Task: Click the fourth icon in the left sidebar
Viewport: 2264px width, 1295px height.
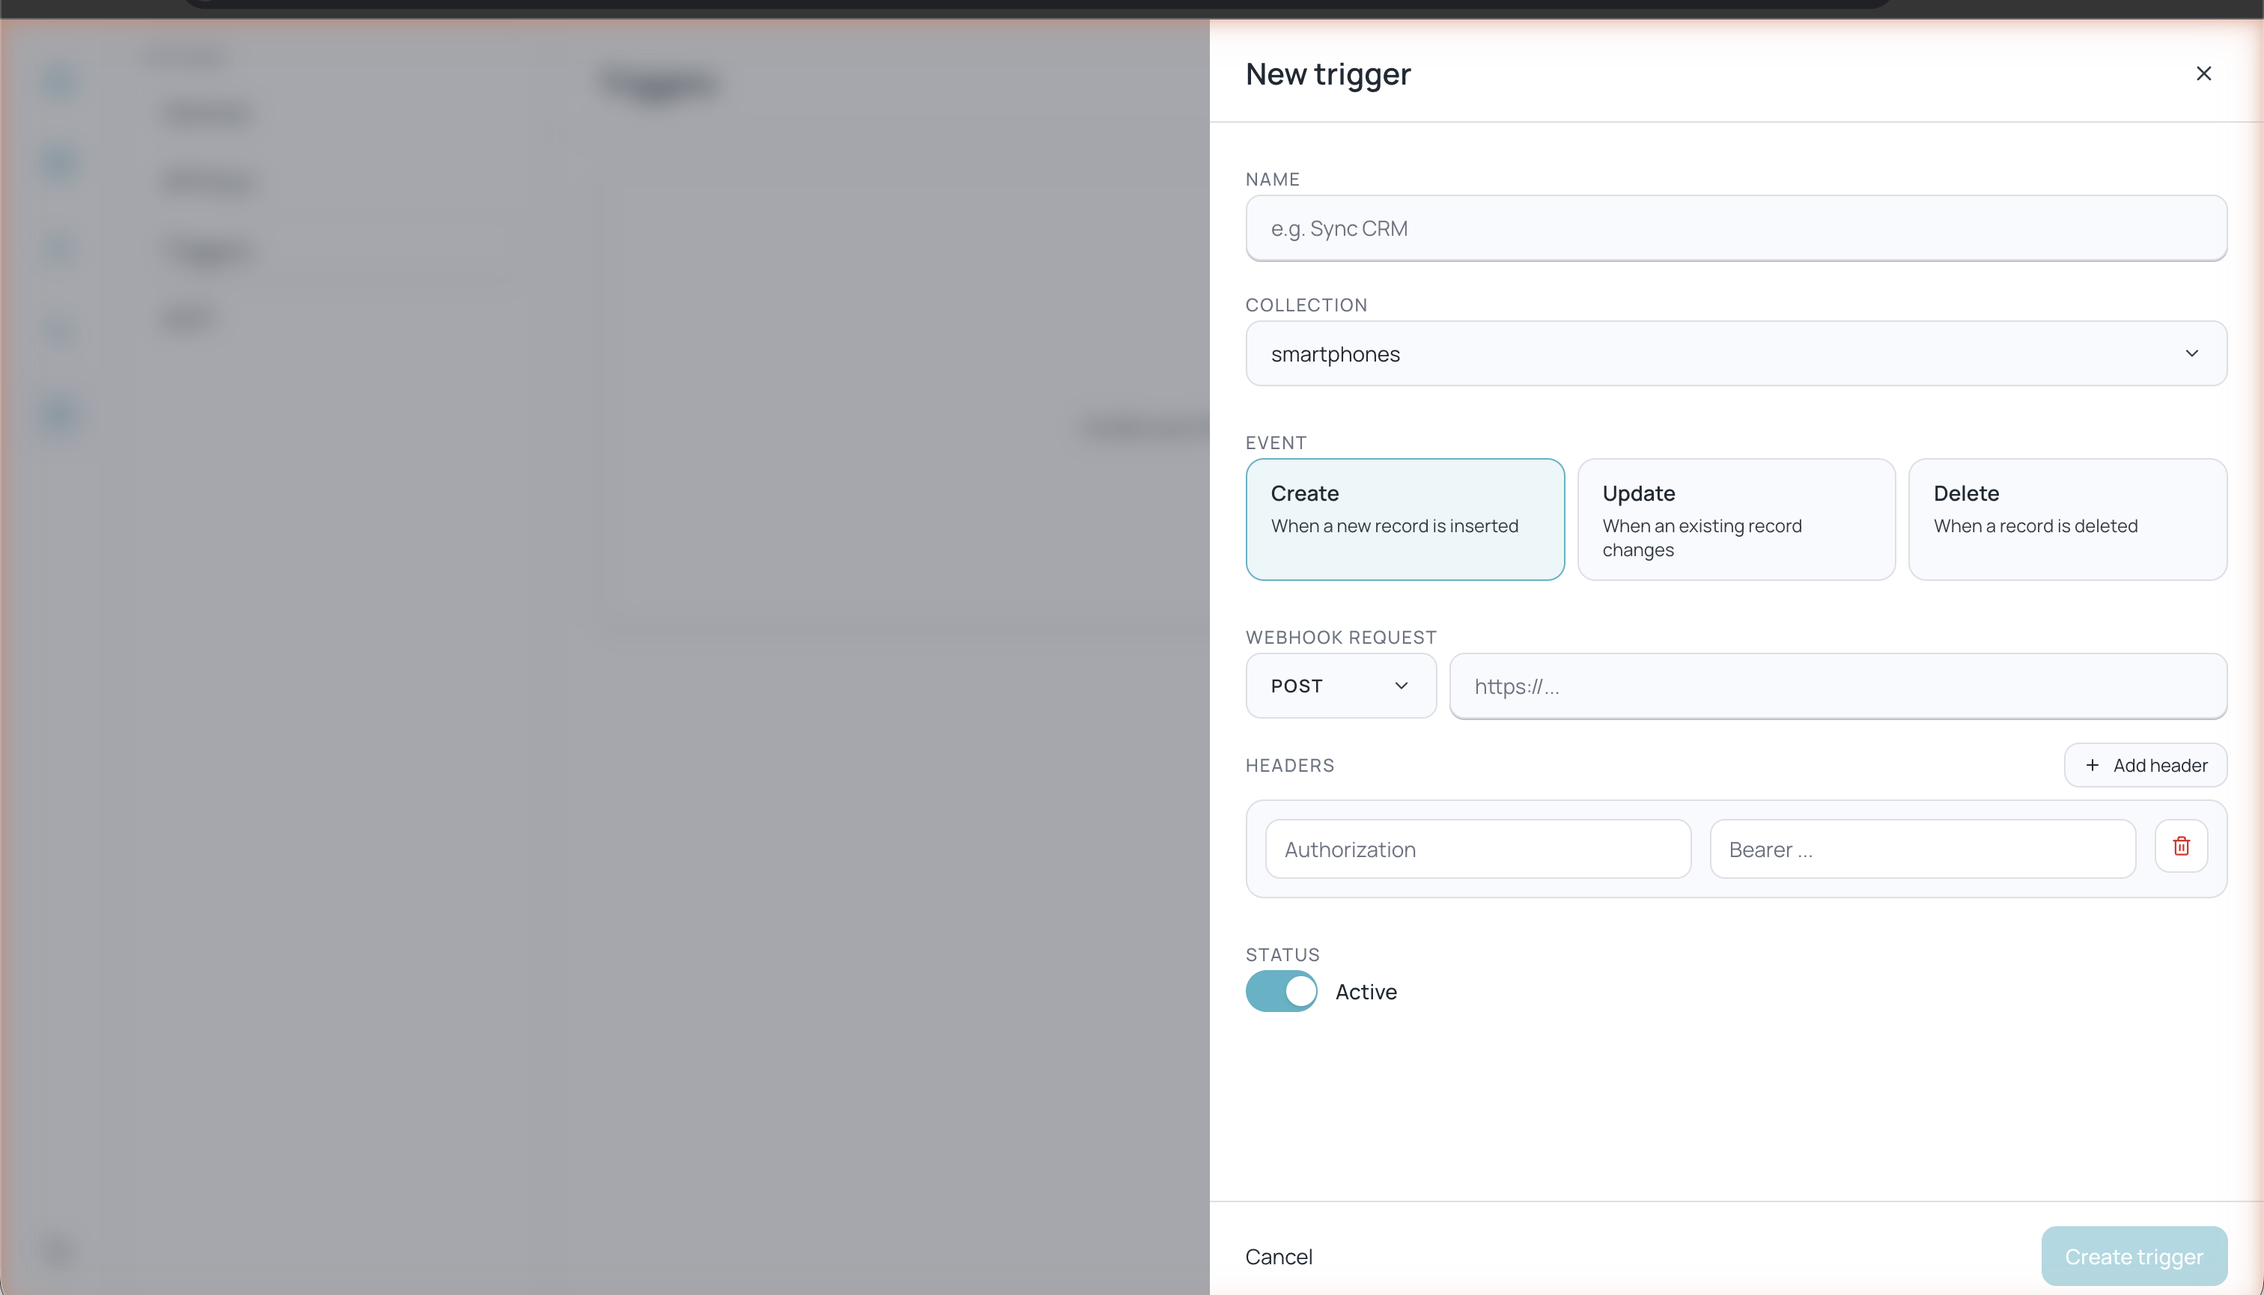Action: [x=58, y=331]
